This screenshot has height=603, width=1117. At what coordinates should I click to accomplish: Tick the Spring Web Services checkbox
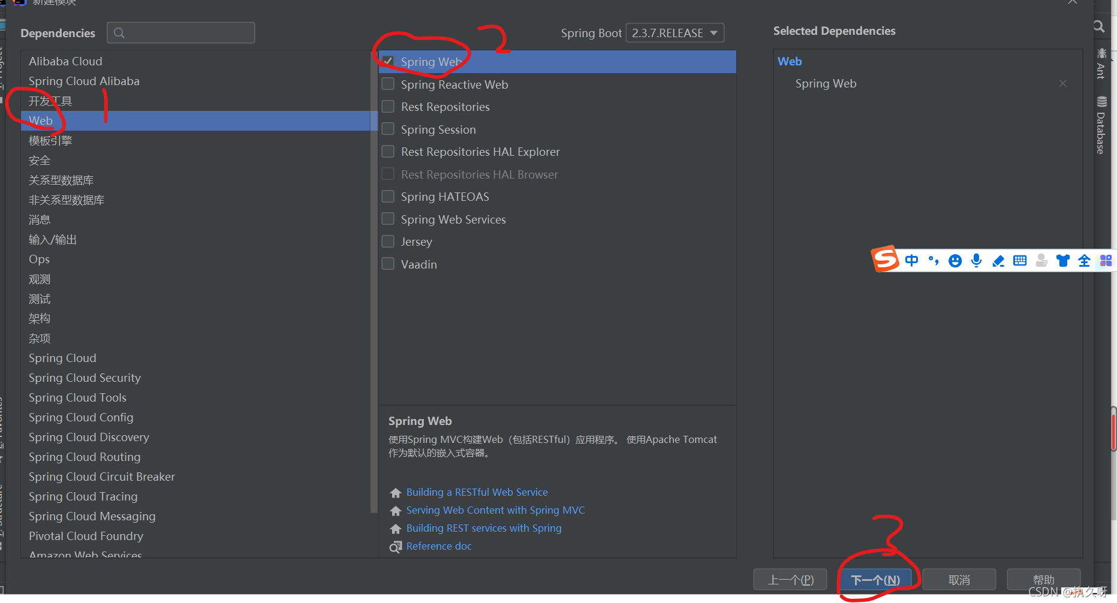[388, 219]
